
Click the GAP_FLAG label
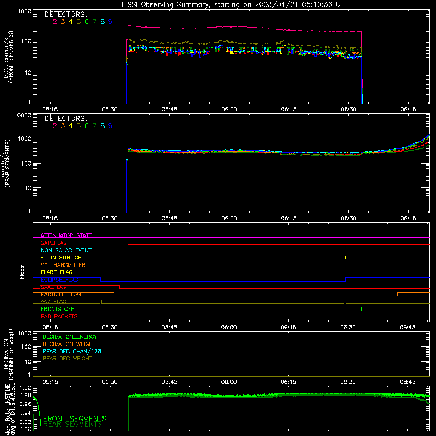(53, 243)
